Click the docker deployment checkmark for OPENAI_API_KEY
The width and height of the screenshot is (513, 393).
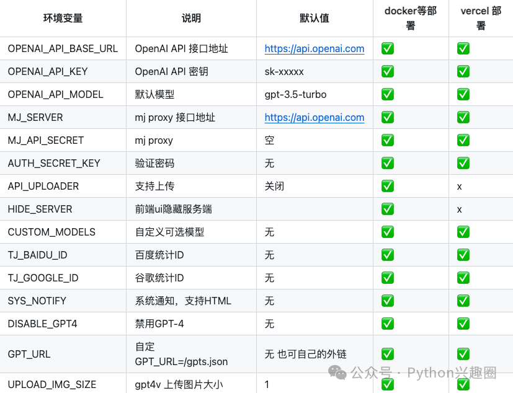387,71
